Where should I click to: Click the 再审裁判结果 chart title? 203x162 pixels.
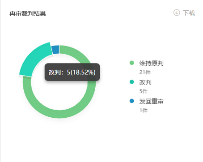click(28, 13)
